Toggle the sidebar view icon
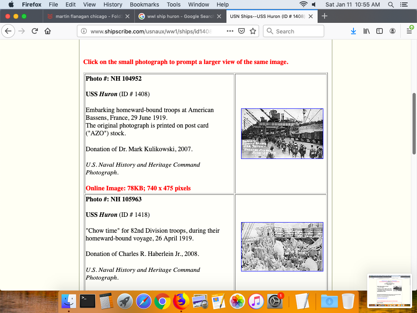 point(380,31)
